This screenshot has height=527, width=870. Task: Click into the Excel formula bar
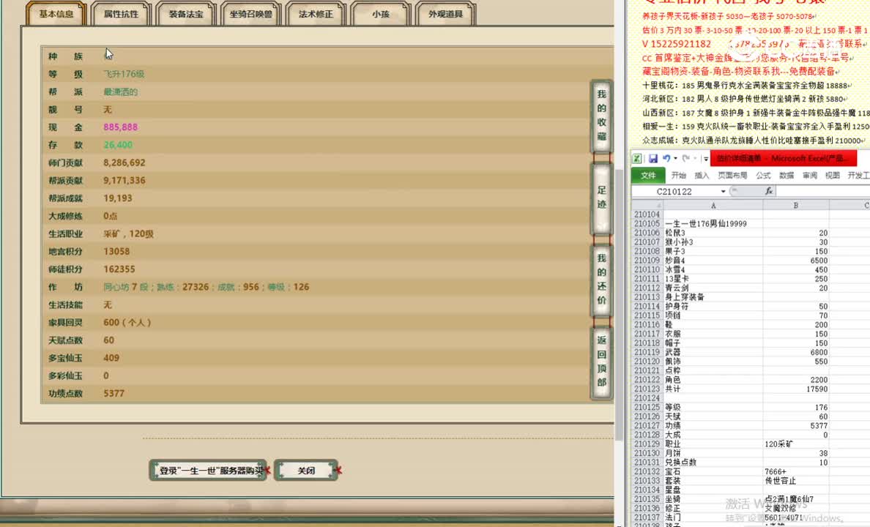[x=823, y=191]
